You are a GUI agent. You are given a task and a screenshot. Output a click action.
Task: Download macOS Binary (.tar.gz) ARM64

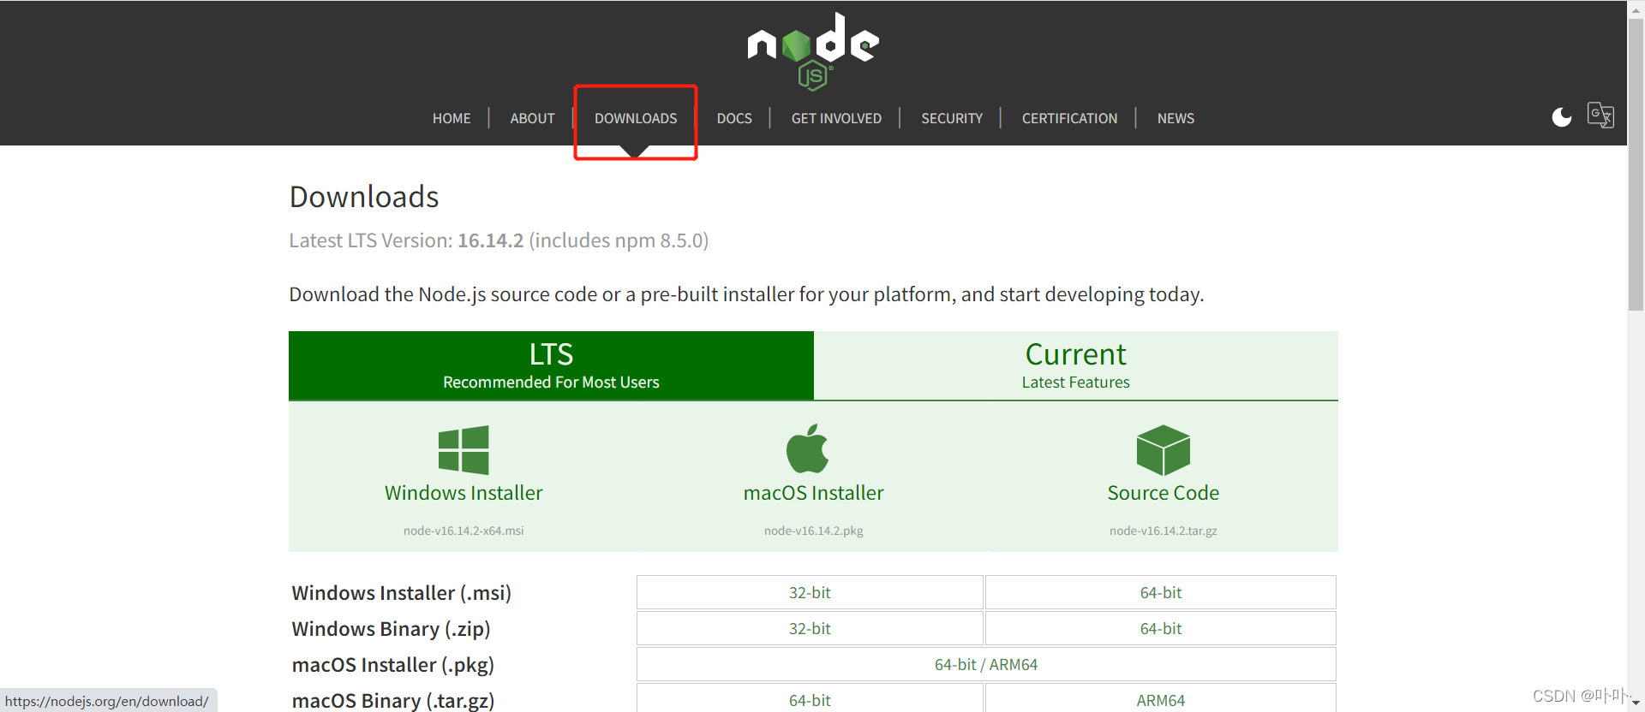click(x=1161, y=699)
